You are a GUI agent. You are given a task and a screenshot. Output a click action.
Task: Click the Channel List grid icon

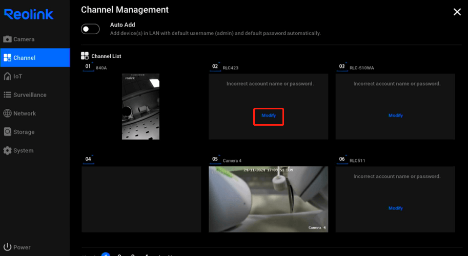click(x=85, y=56)
